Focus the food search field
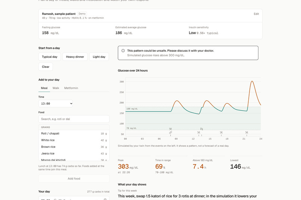 pyautogui.click(x=74, y=119)
